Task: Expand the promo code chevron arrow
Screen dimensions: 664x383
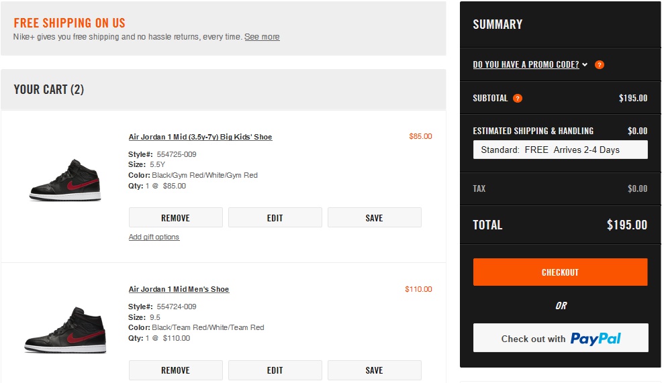Action: click(585, 65)
